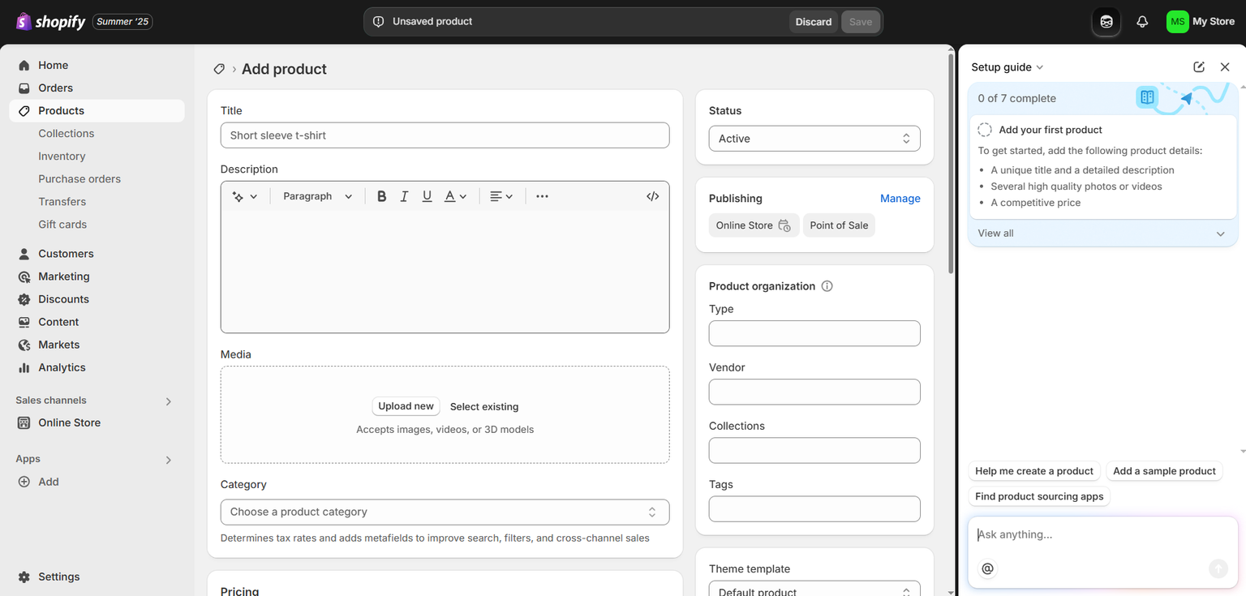The height and width of the screenshot is (596, 1246).
Task: Open more formatting options ellipsis
Action: click(x=542, y=196)
